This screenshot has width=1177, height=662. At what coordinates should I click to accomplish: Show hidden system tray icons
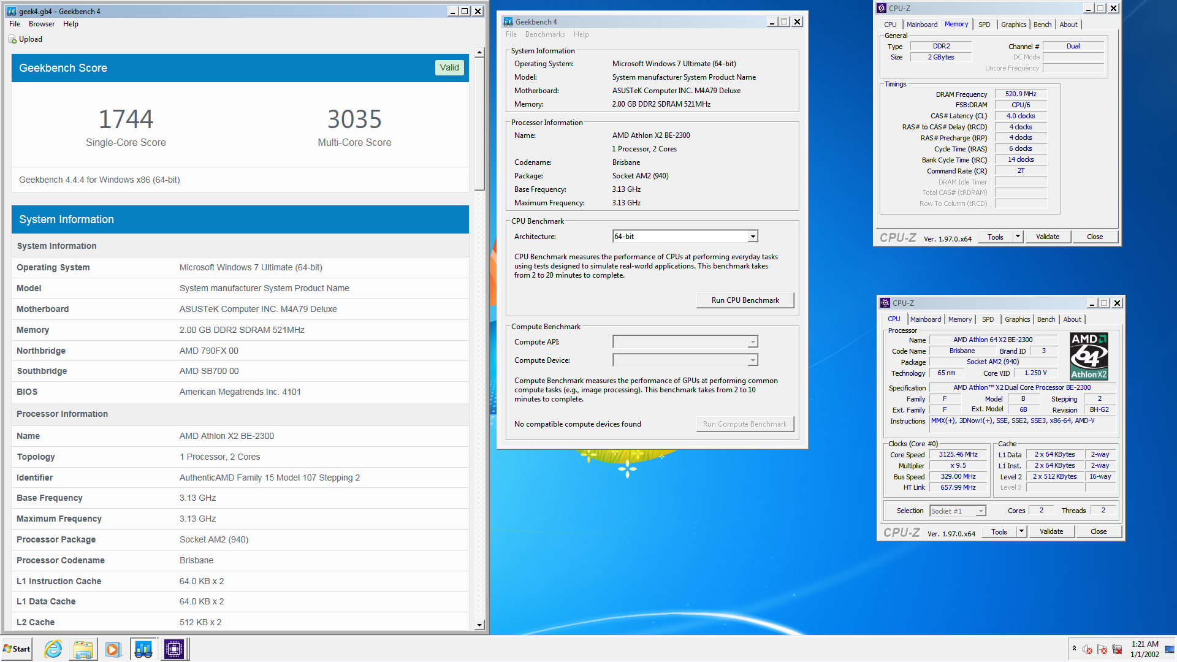1074,649
